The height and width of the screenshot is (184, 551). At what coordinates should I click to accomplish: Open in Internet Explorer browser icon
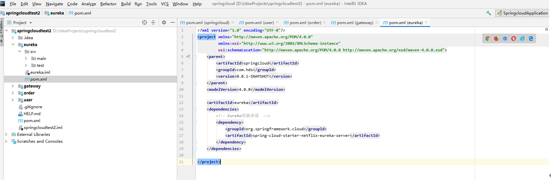pos(522,39)
